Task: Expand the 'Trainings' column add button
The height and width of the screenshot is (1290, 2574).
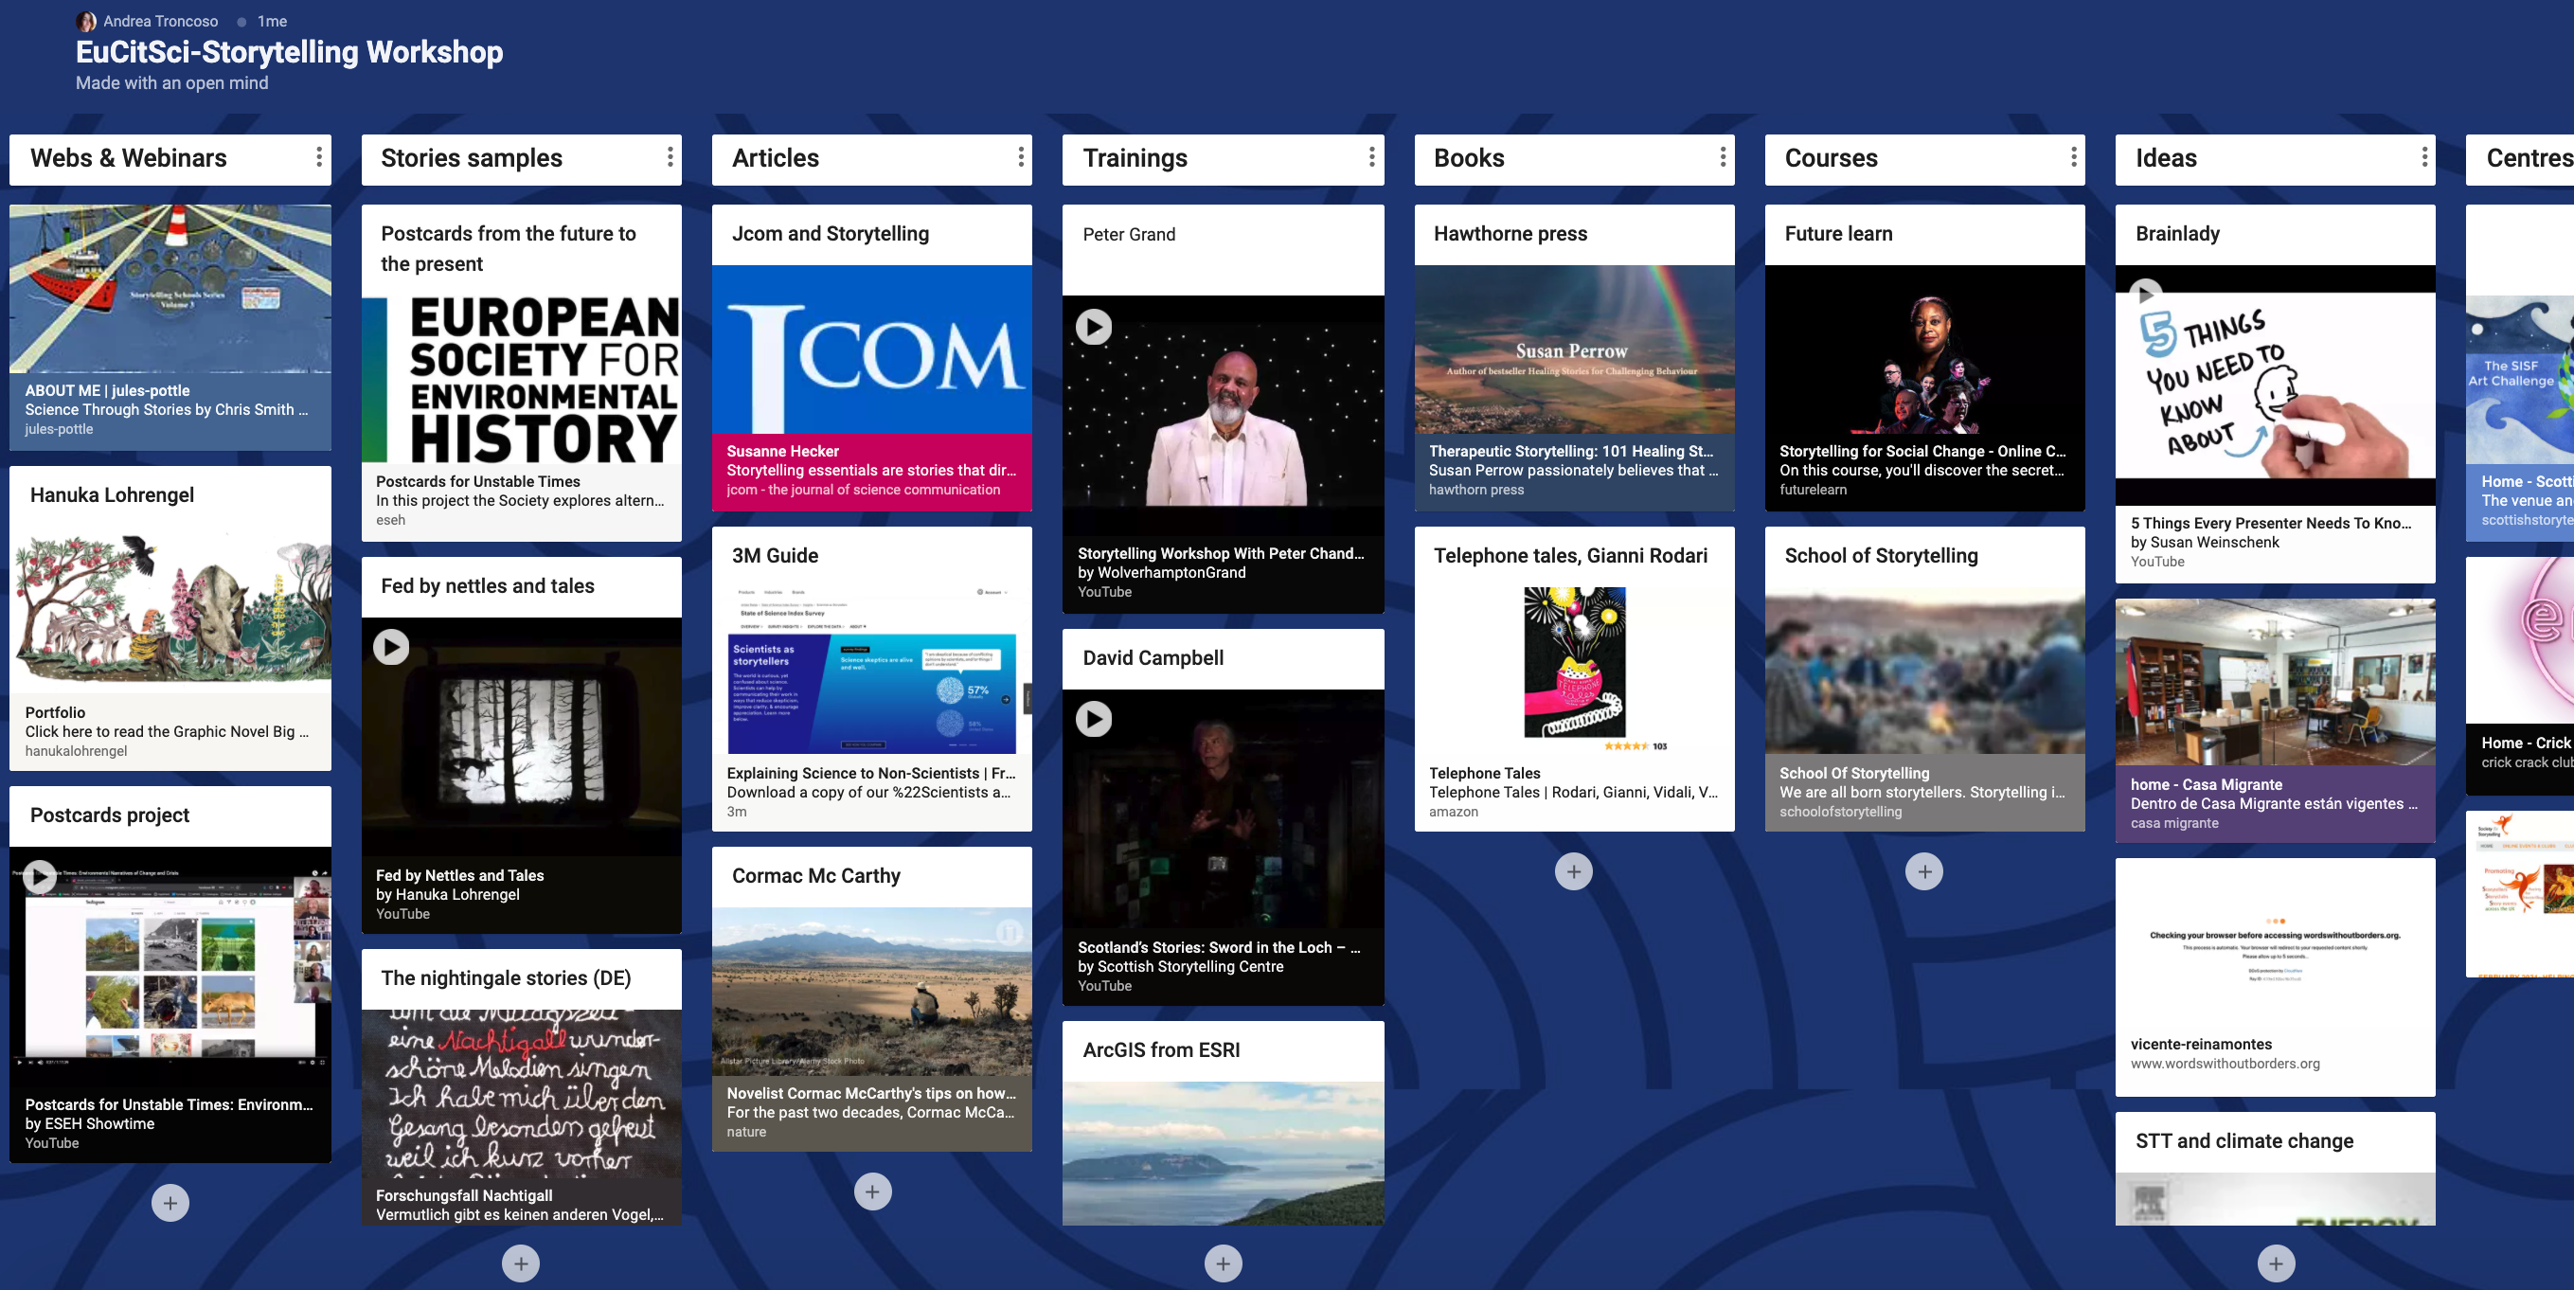Action: coord(1224,1263)
